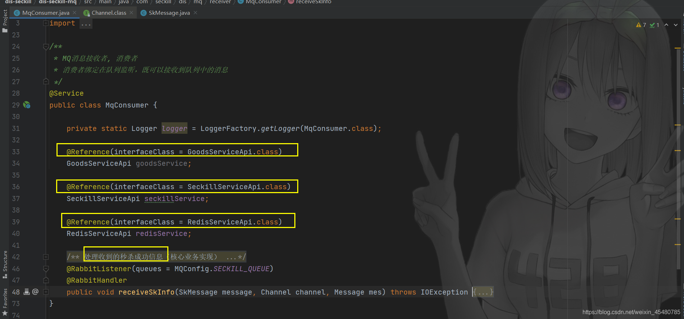Viewport: 684px width, 319px height.
Task: Open the Favorites tool window
Action: point(5,302)
